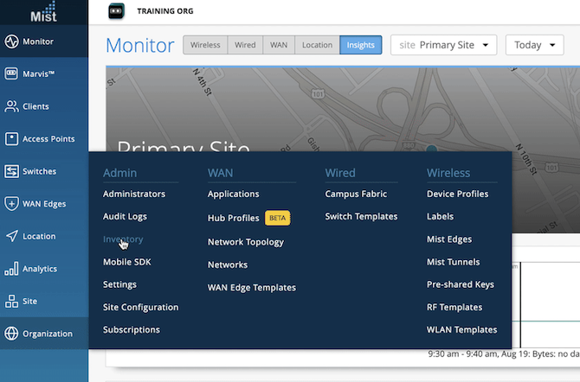Expand the Primary Site selector dropdown

point(443,45)
